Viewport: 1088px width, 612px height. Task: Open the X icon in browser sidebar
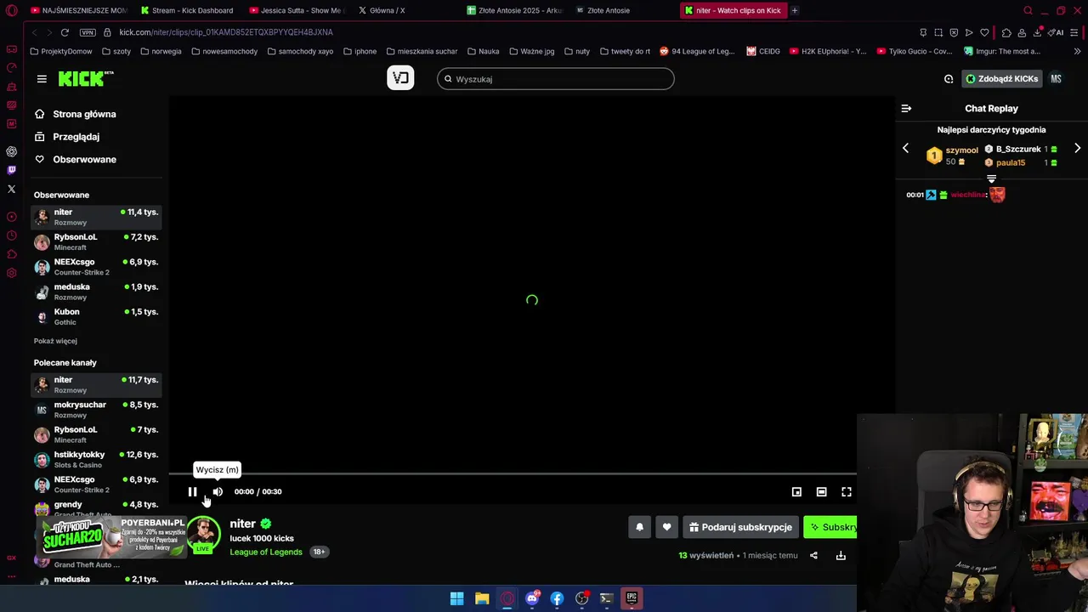pos(11,189)
